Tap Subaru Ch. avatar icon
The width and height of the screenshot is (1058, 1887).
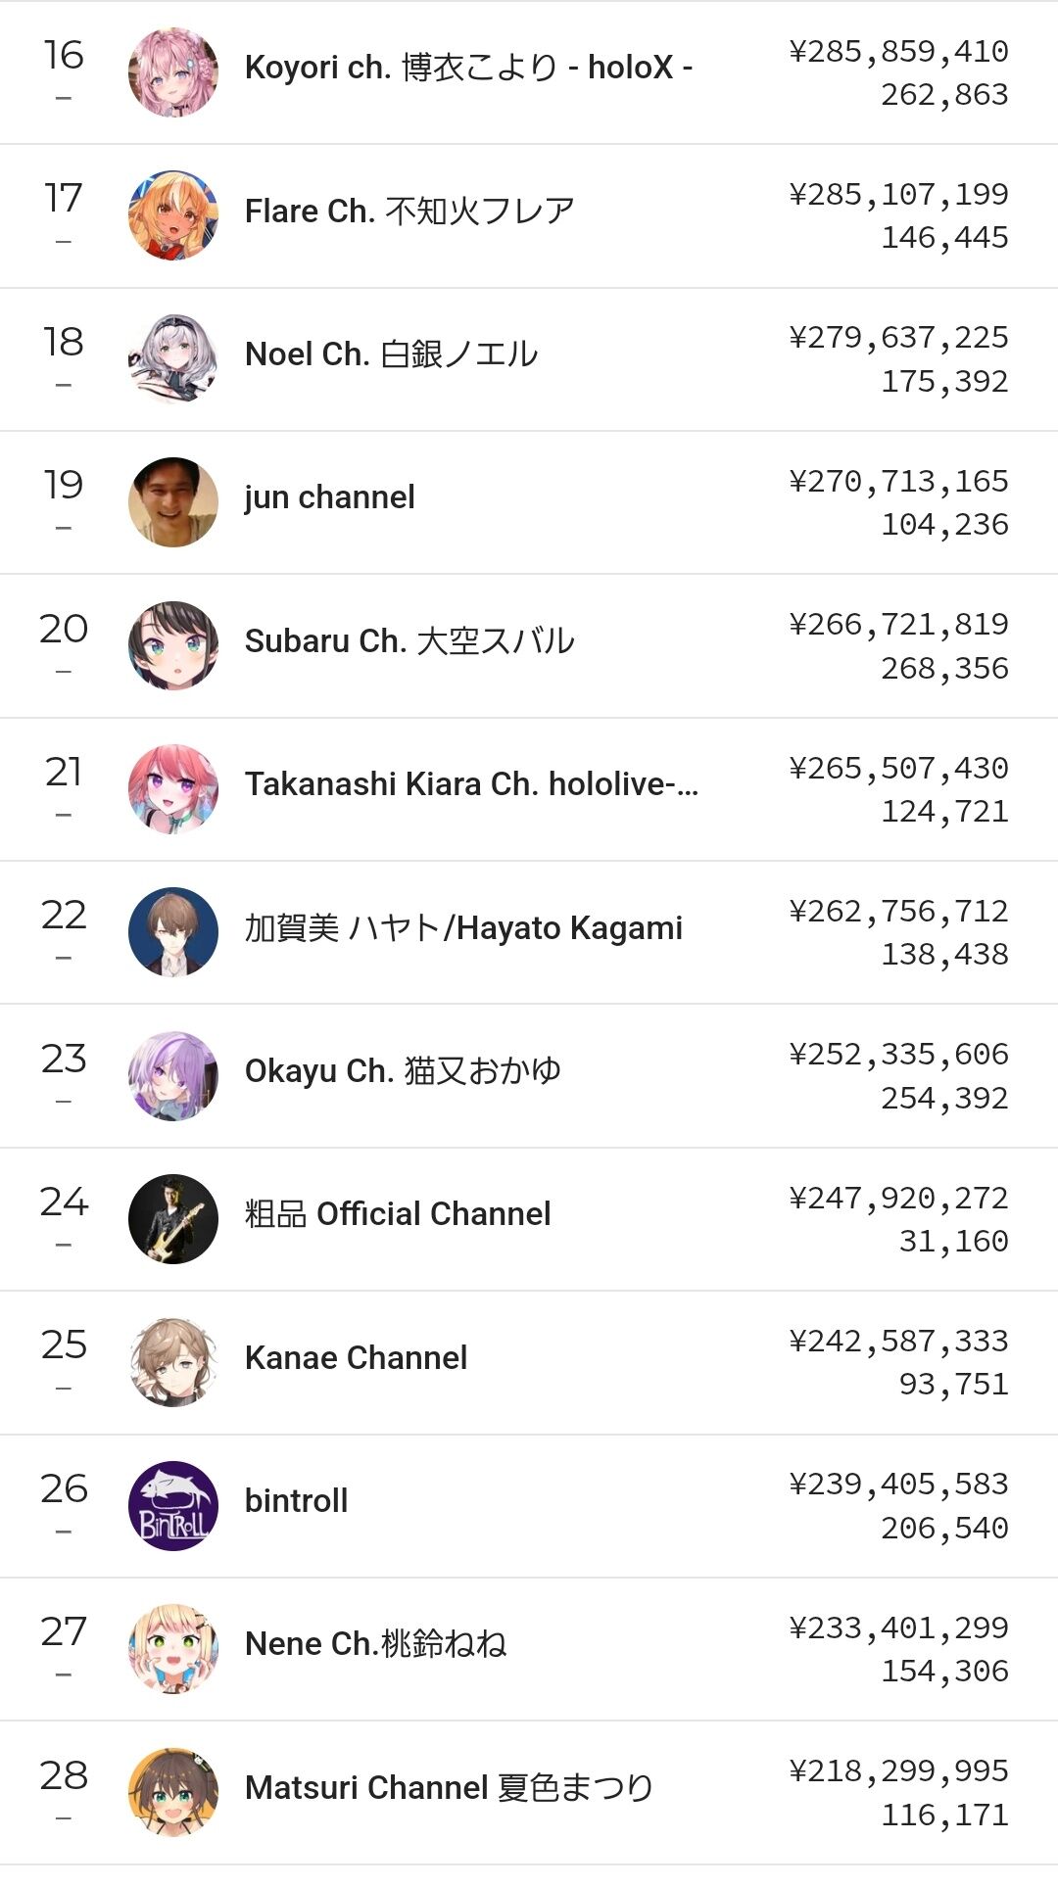click(173, 645)
